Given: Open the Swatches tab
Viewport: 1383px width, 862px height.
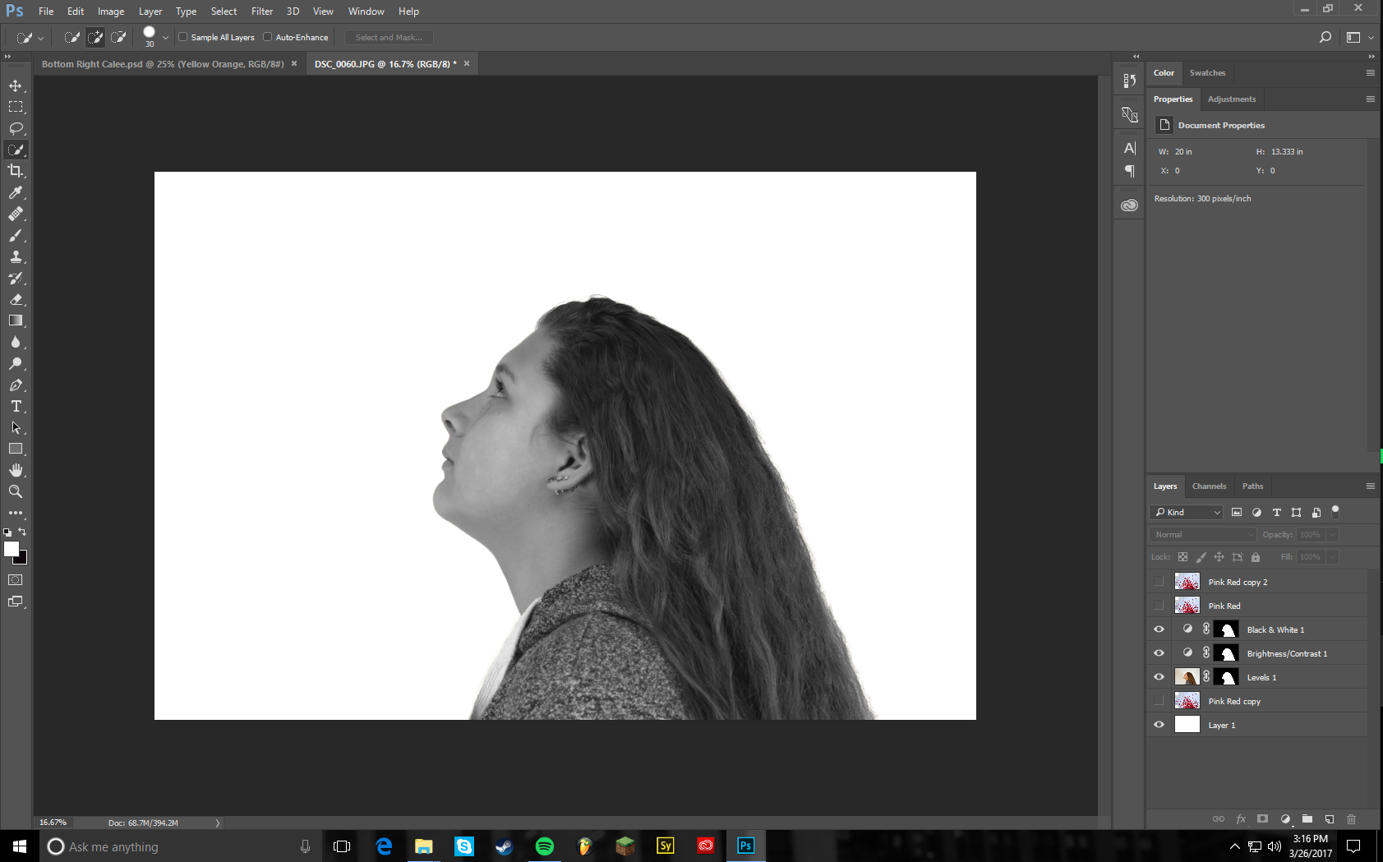Looking at the screenshot, I should click(1207, 72).
